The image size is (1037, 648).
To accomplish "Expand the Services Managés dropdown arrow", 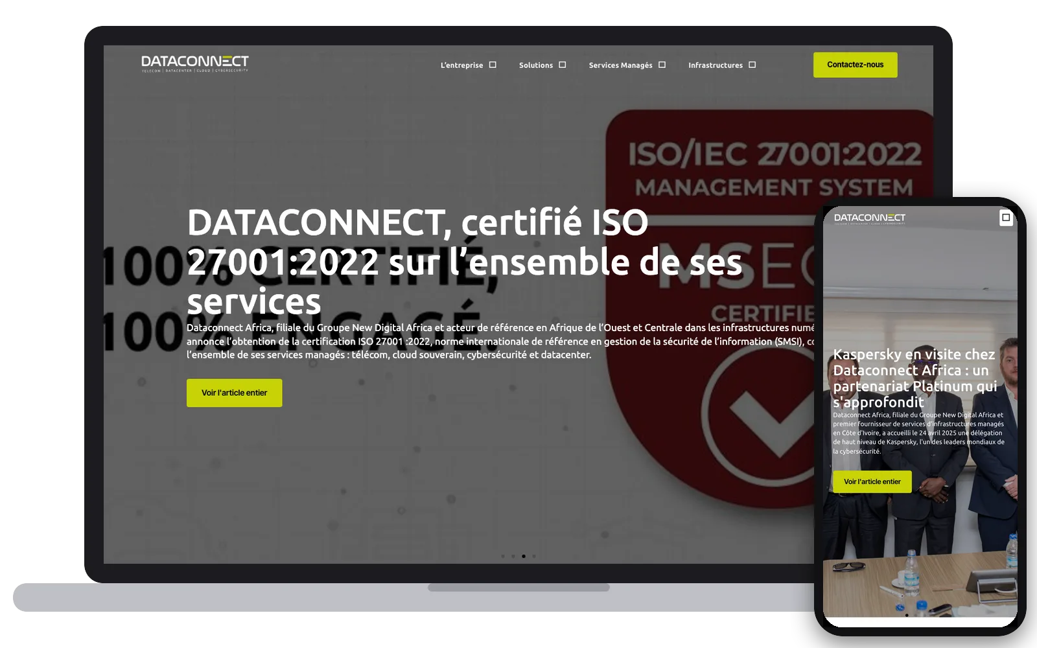I will click(662, 65).
